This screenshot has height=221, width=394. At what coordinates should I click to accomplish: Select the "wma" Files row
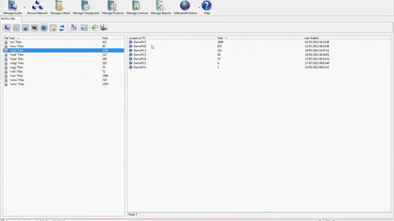(63, 80)
